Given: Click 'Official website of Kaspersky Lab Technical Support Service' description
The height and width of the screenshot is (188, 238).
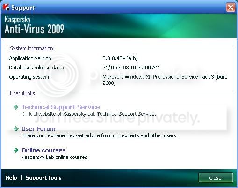Looking at the screenshot, I should (x=89, y=114).
